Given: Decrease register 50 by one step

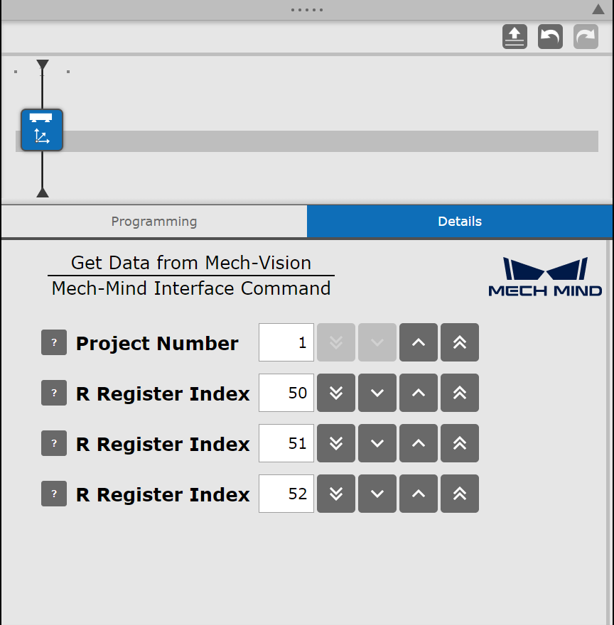Looking at the screenshot, I should click(x=377, y=393).
